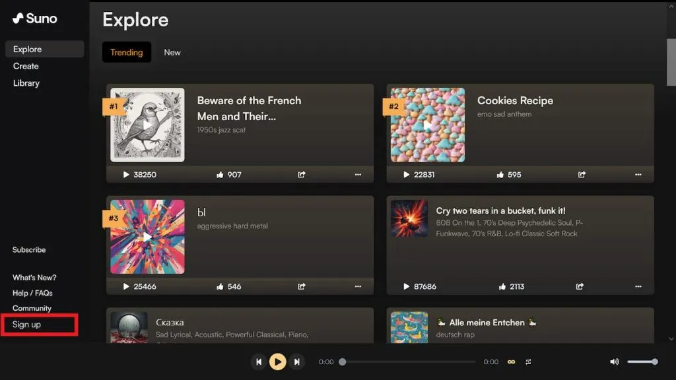Skip to the previous track

click(x=259, y=362)
